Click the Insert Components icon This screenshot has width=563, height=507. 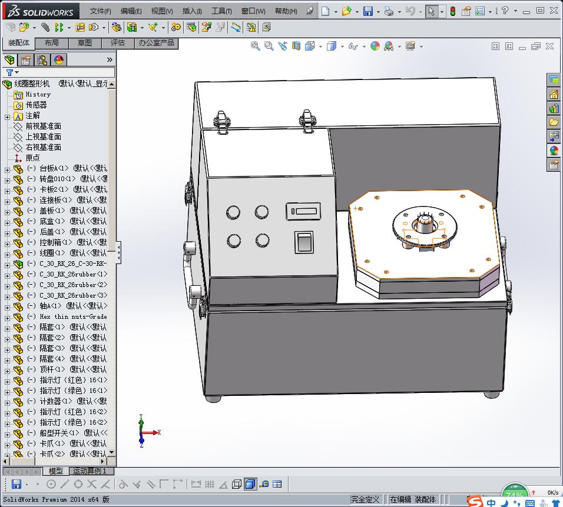pyautogui.click(x=24, y=27)
